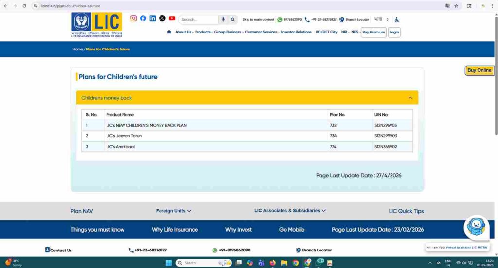498x268 pixels.
Task: Bookmark page with the star icon
Action: (456, 6)
